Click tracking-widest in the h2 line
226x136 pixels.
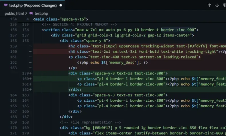tap(158, 46)
